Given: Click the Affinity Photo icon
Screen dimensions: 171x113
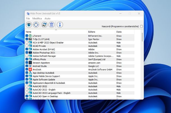Looking at the screenshot, I should pyautogui.click(x=30, y=59).
